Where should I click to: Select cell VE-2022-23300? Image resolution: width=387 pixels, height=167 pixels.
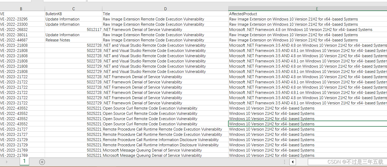tap(22, 24)
